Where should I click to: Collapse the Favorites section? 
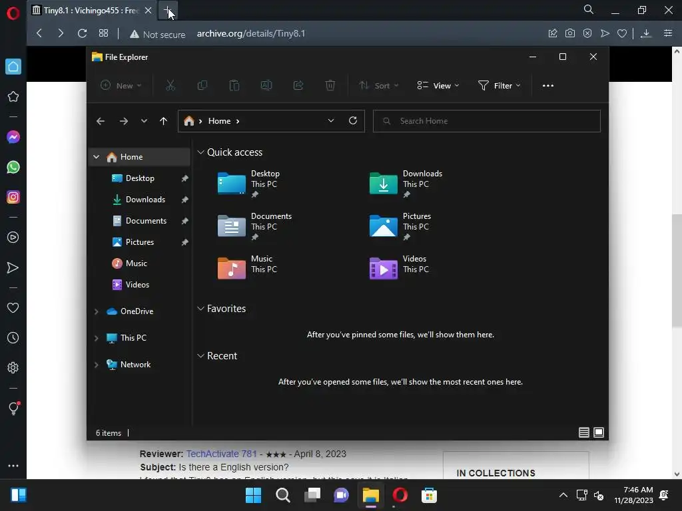click(x=200, y=309)
